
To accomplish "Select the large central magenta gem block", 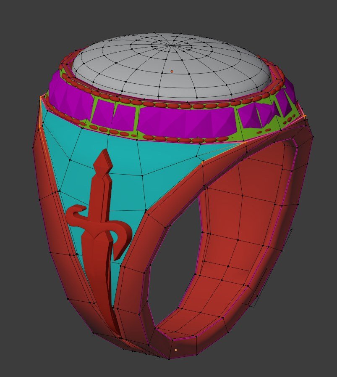I will point(185,122).
